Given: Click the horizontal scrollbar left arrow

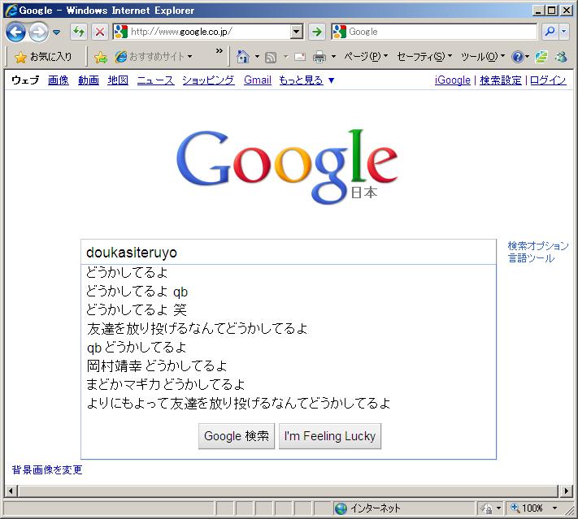Looking at the screenshot, I should pos(11,491).
